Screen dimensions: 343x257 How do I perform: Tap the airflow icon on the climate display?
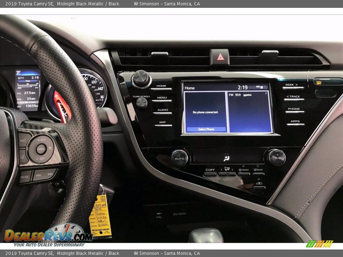[x=227, y=158]
